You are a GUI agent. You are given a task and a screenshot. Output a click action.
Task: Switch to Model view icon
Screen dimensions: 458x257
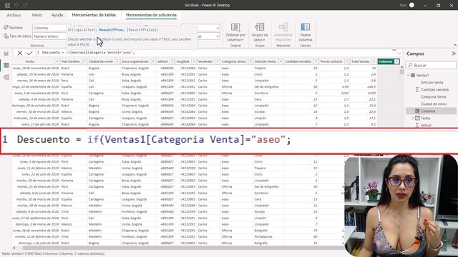coord(6,77)
